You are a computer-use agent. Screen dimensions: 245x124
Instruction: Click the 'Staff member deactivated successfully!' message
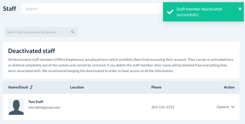coord(199,12)
